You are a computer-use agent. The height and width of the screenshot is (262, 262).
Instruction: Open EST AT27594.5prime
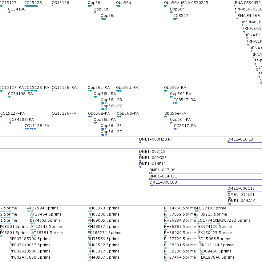(x=30, y=211)
